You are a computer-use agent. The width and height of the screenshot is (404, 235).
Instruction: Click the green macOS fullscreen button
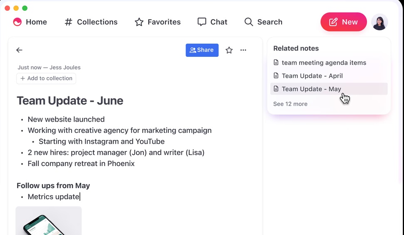tap(25, 8)
